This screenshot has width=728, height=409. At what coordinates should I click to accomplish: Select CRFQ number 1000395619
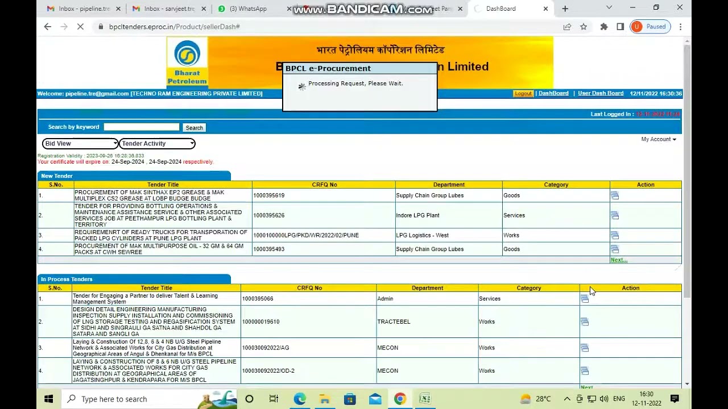268,195
